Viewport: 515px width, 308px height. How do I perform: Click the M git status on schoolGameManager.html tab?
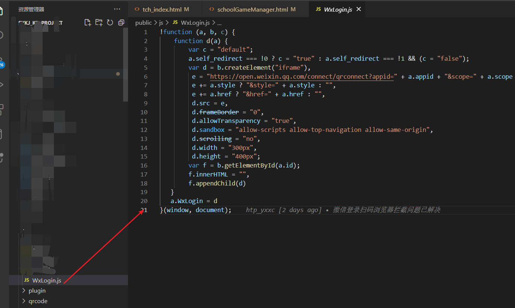click(x=293, y=9)
